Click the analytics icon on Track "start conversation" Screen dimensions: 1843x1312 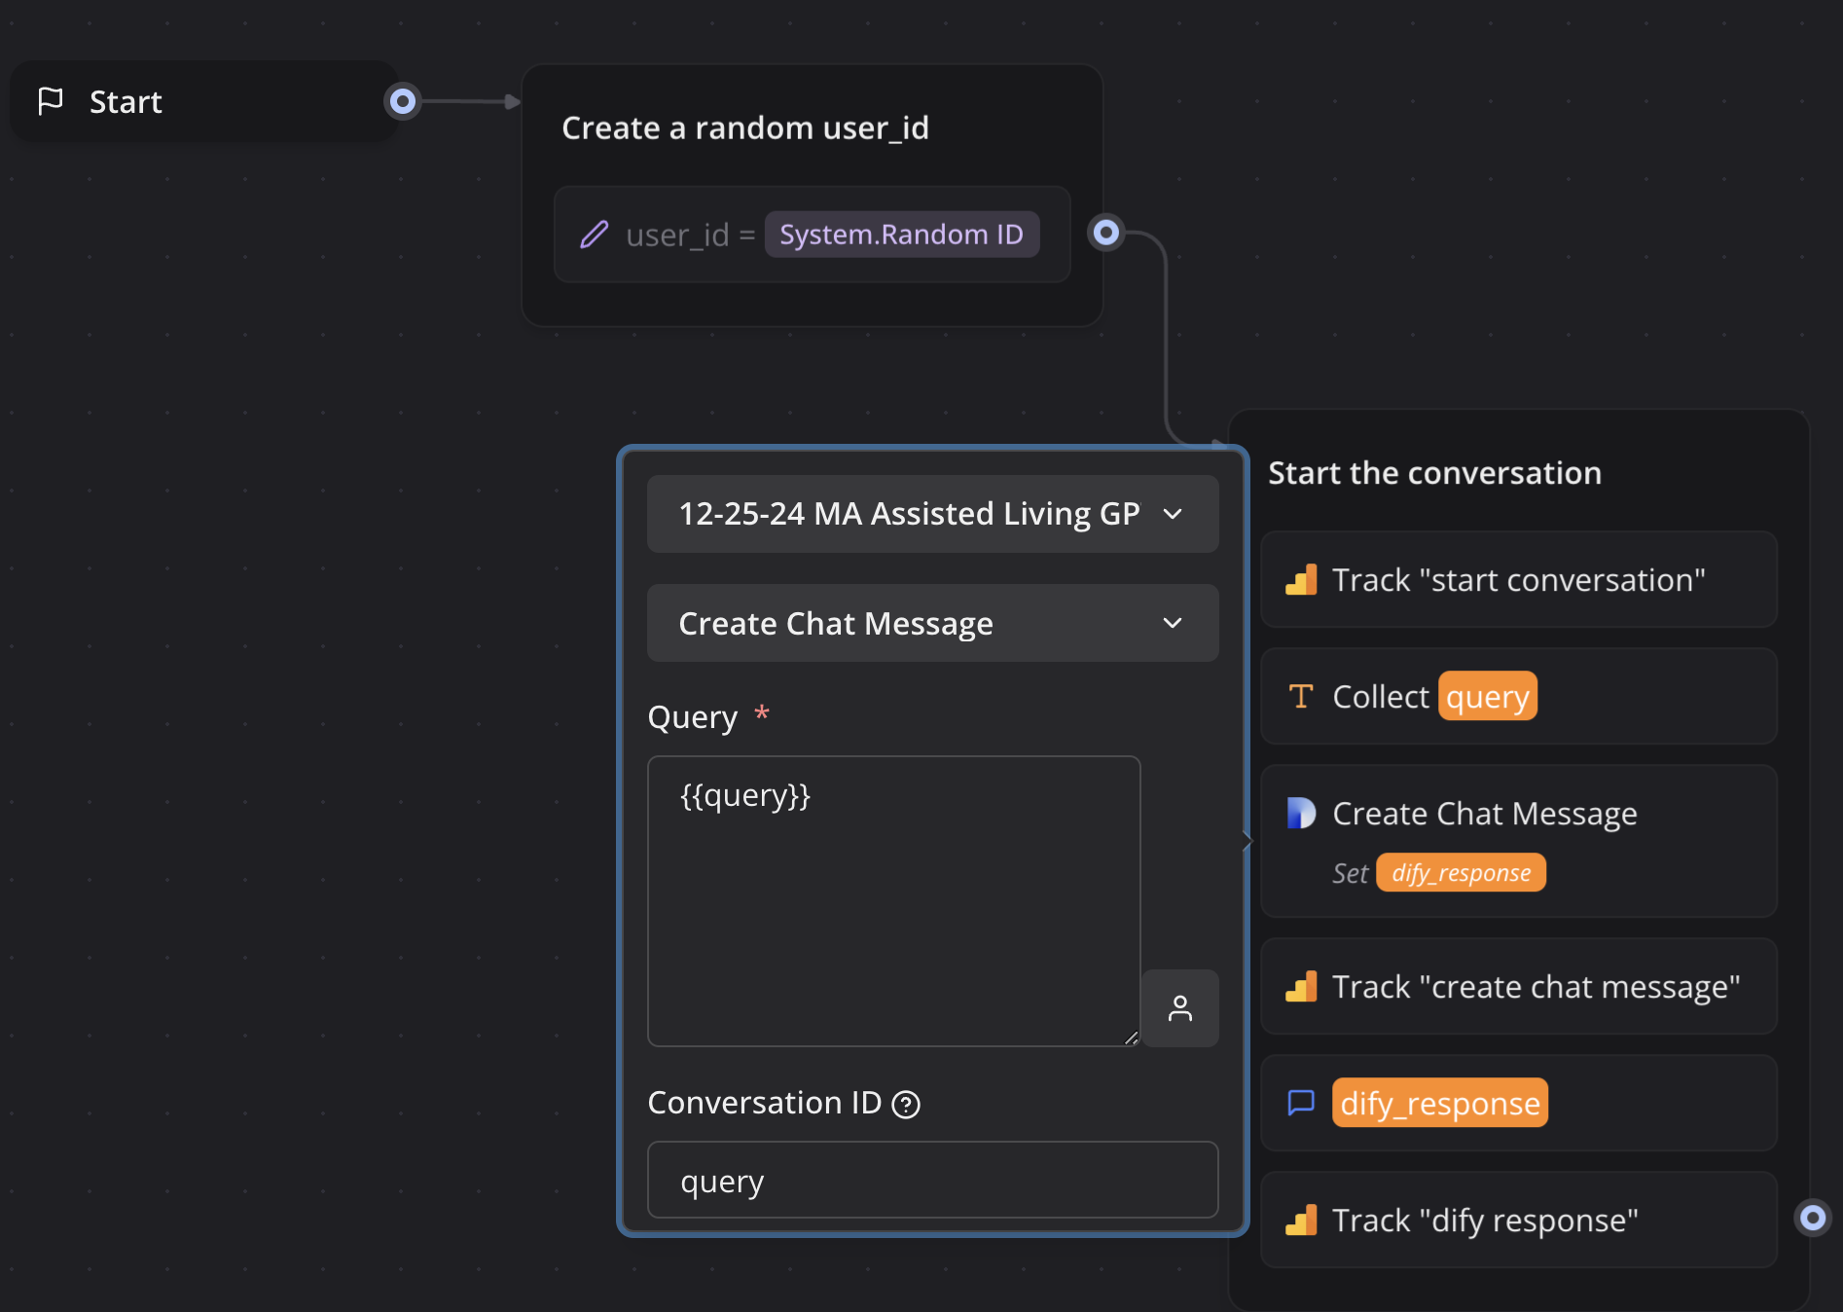click(1301, 580)
